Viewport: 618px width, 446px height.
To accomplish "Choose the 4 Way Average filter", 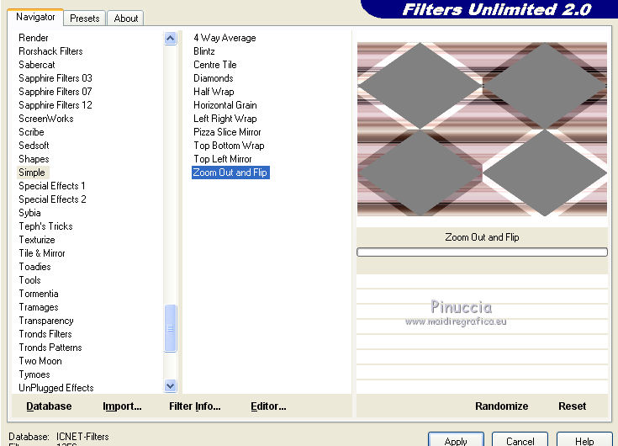I will pos(224,38).
